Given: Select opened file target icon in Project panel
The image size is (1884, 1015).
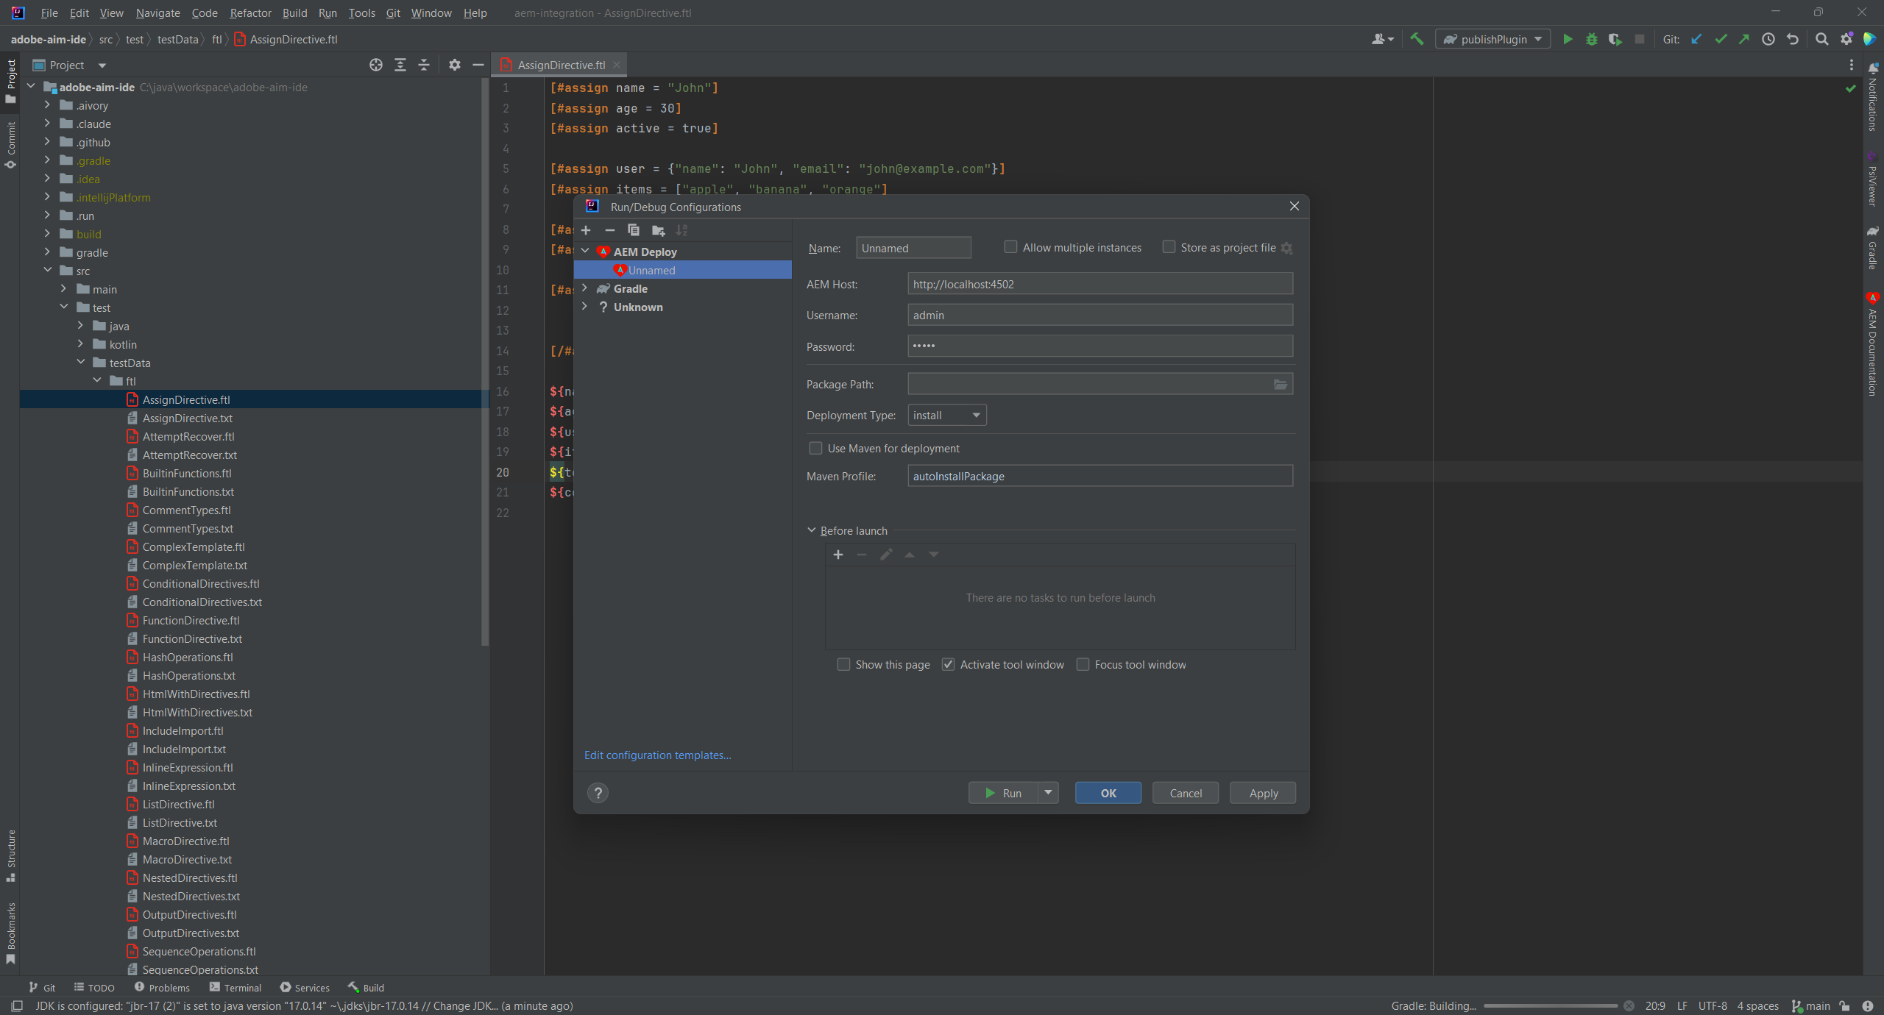Looking at the screenshot, I should [376, 65].
